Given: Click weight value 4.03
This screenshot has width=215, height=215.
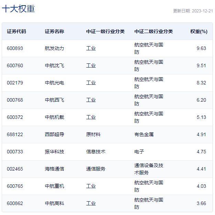Looking at the screenshot, I should pyautogui.click(x=201, y=186).
